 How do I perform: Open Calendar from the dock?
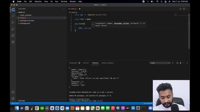[x=77, y=108]
